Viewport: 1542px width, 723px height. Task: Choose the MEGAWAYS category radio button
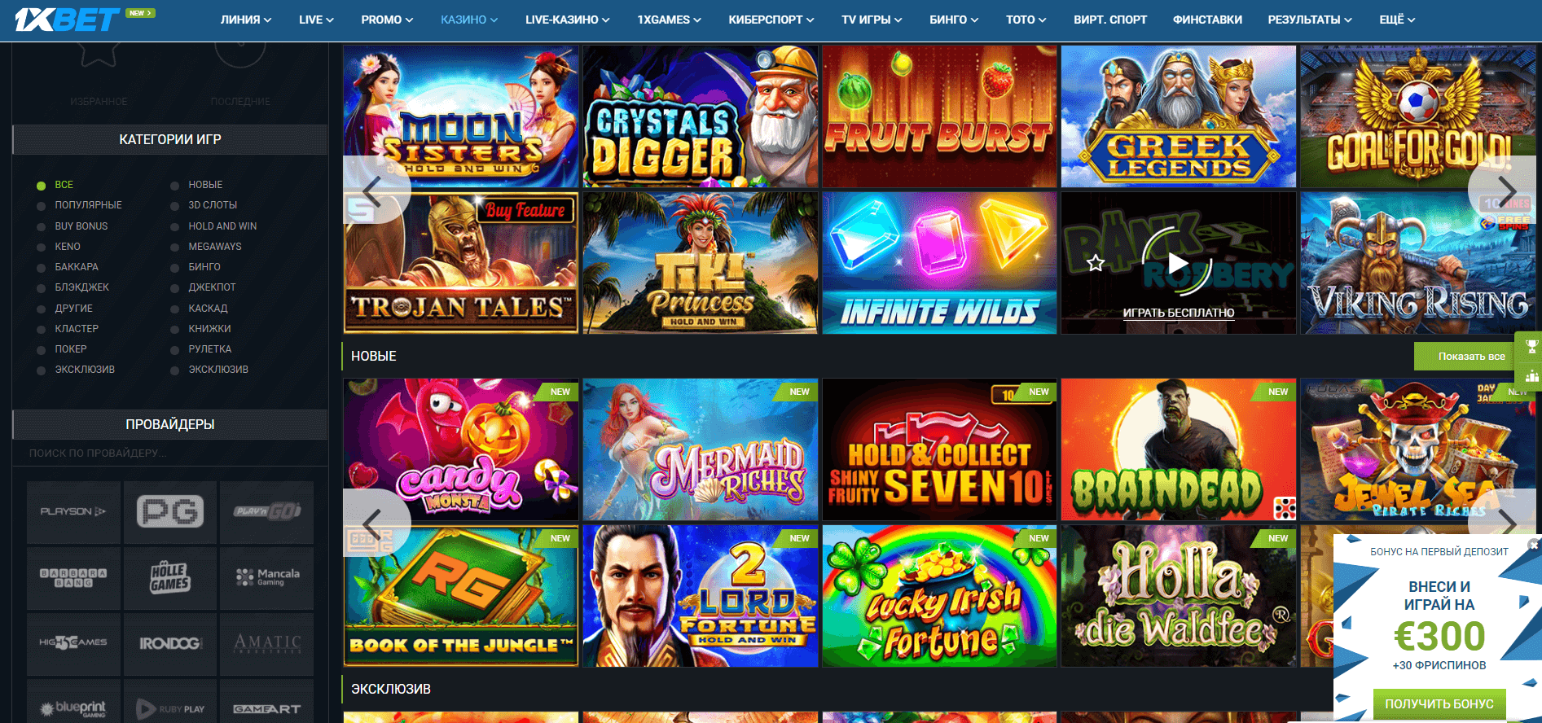coord(175,247)
